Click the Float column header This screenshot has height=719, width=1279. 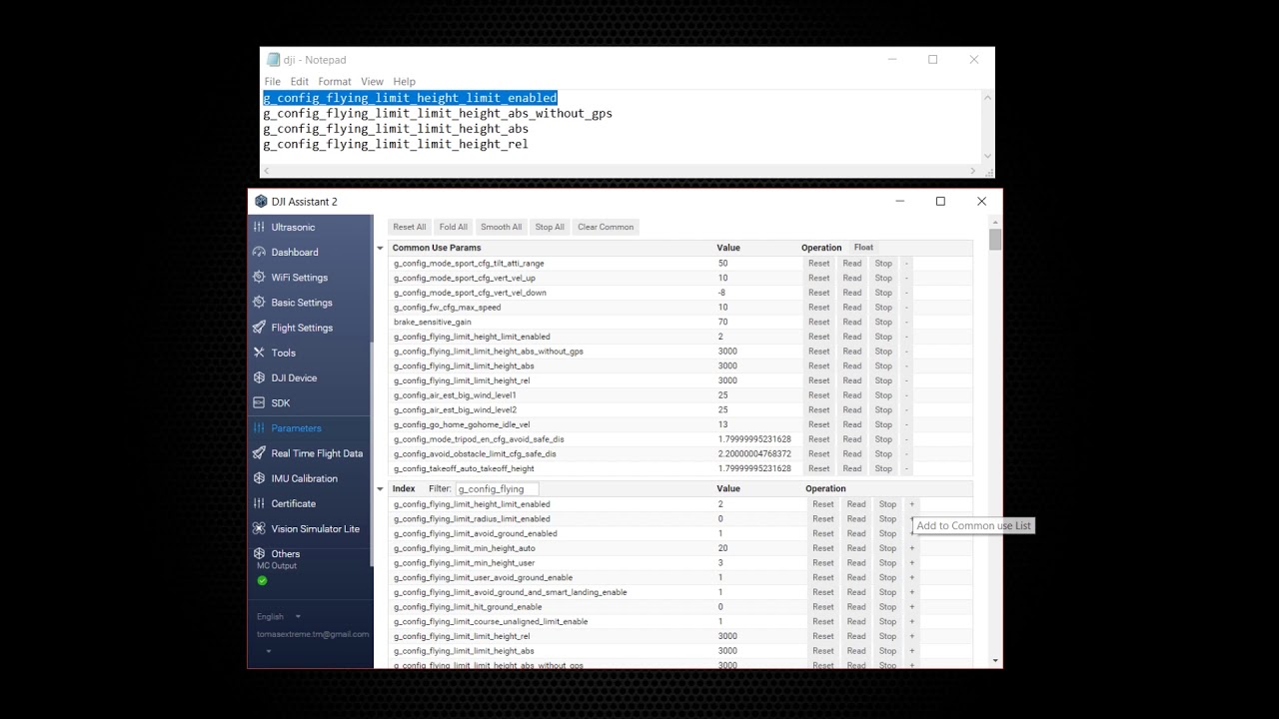[x=863, y=248]
